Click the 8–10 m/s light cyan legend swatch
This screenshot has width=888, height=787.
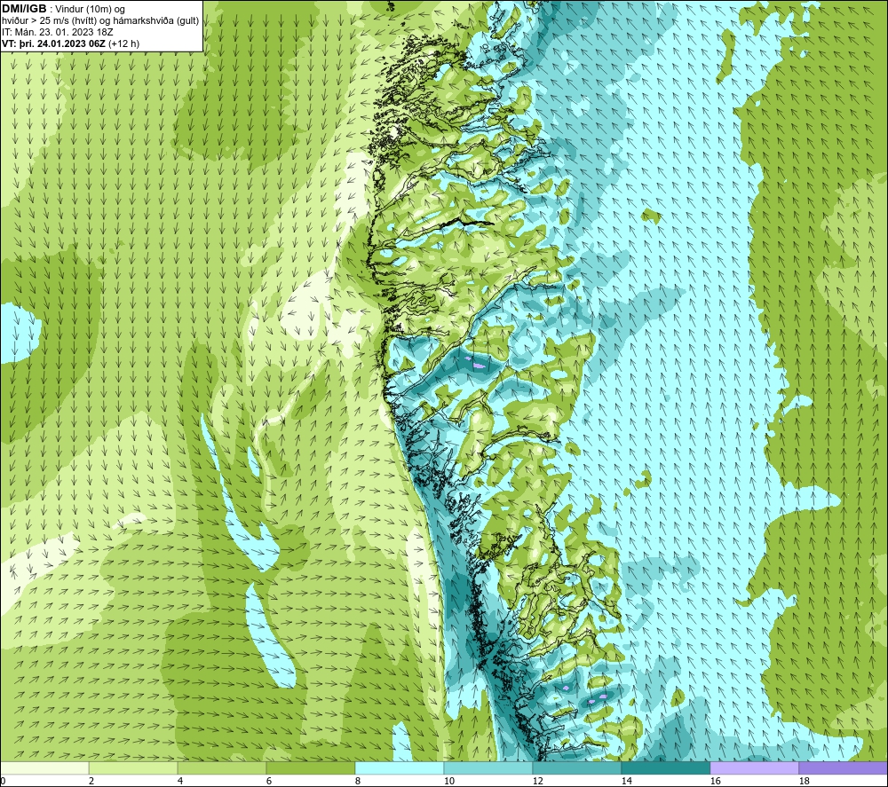pos(400,768)
